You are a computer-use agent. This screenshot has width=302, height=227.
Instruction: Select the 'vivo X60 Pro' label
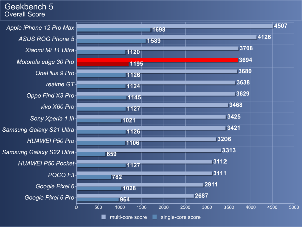(57, 107)
